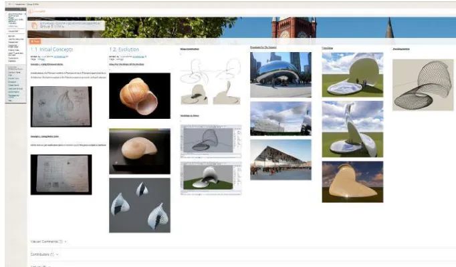Click the wiki page icon in banner
This screenshot has height=267, width=456.
(x=34, y=25)
